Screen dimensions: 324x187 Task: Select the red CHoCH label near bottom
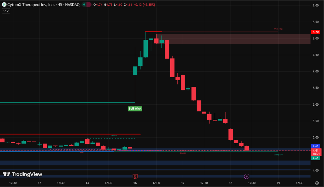183,153
